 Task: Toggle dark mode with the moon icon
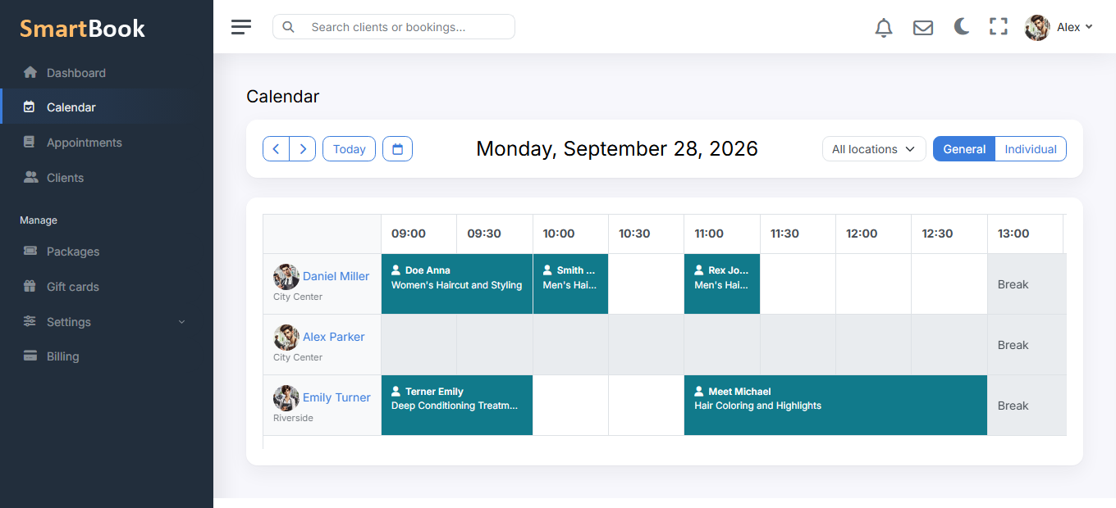(962, 27)
